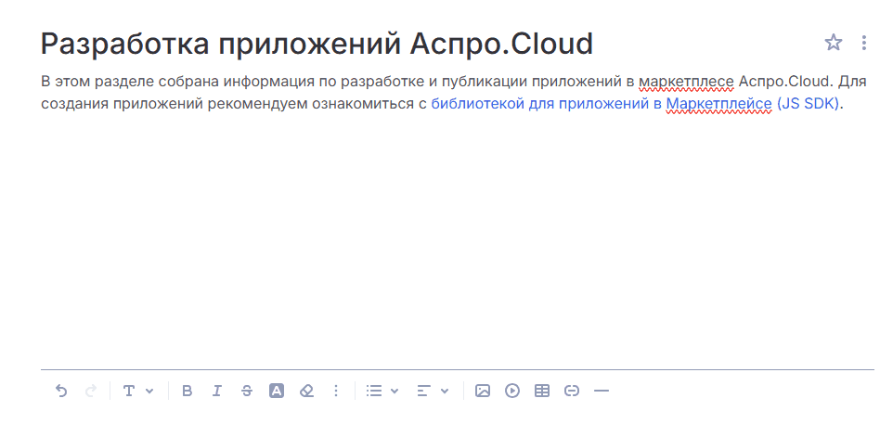Insert an image
This screenshot has height=437, width=893.
(483, 391)
